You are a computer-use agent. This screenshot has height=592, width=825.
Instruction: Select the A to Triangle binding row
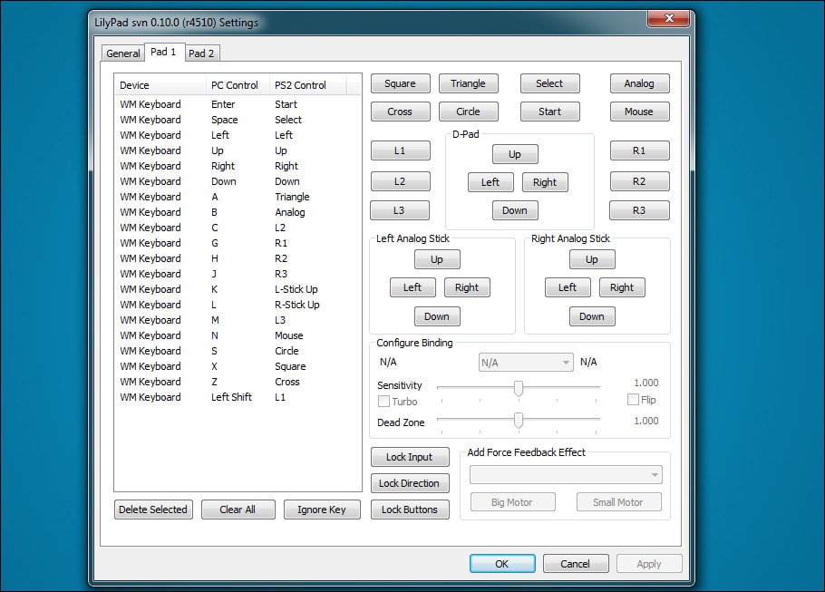[238, 197]
